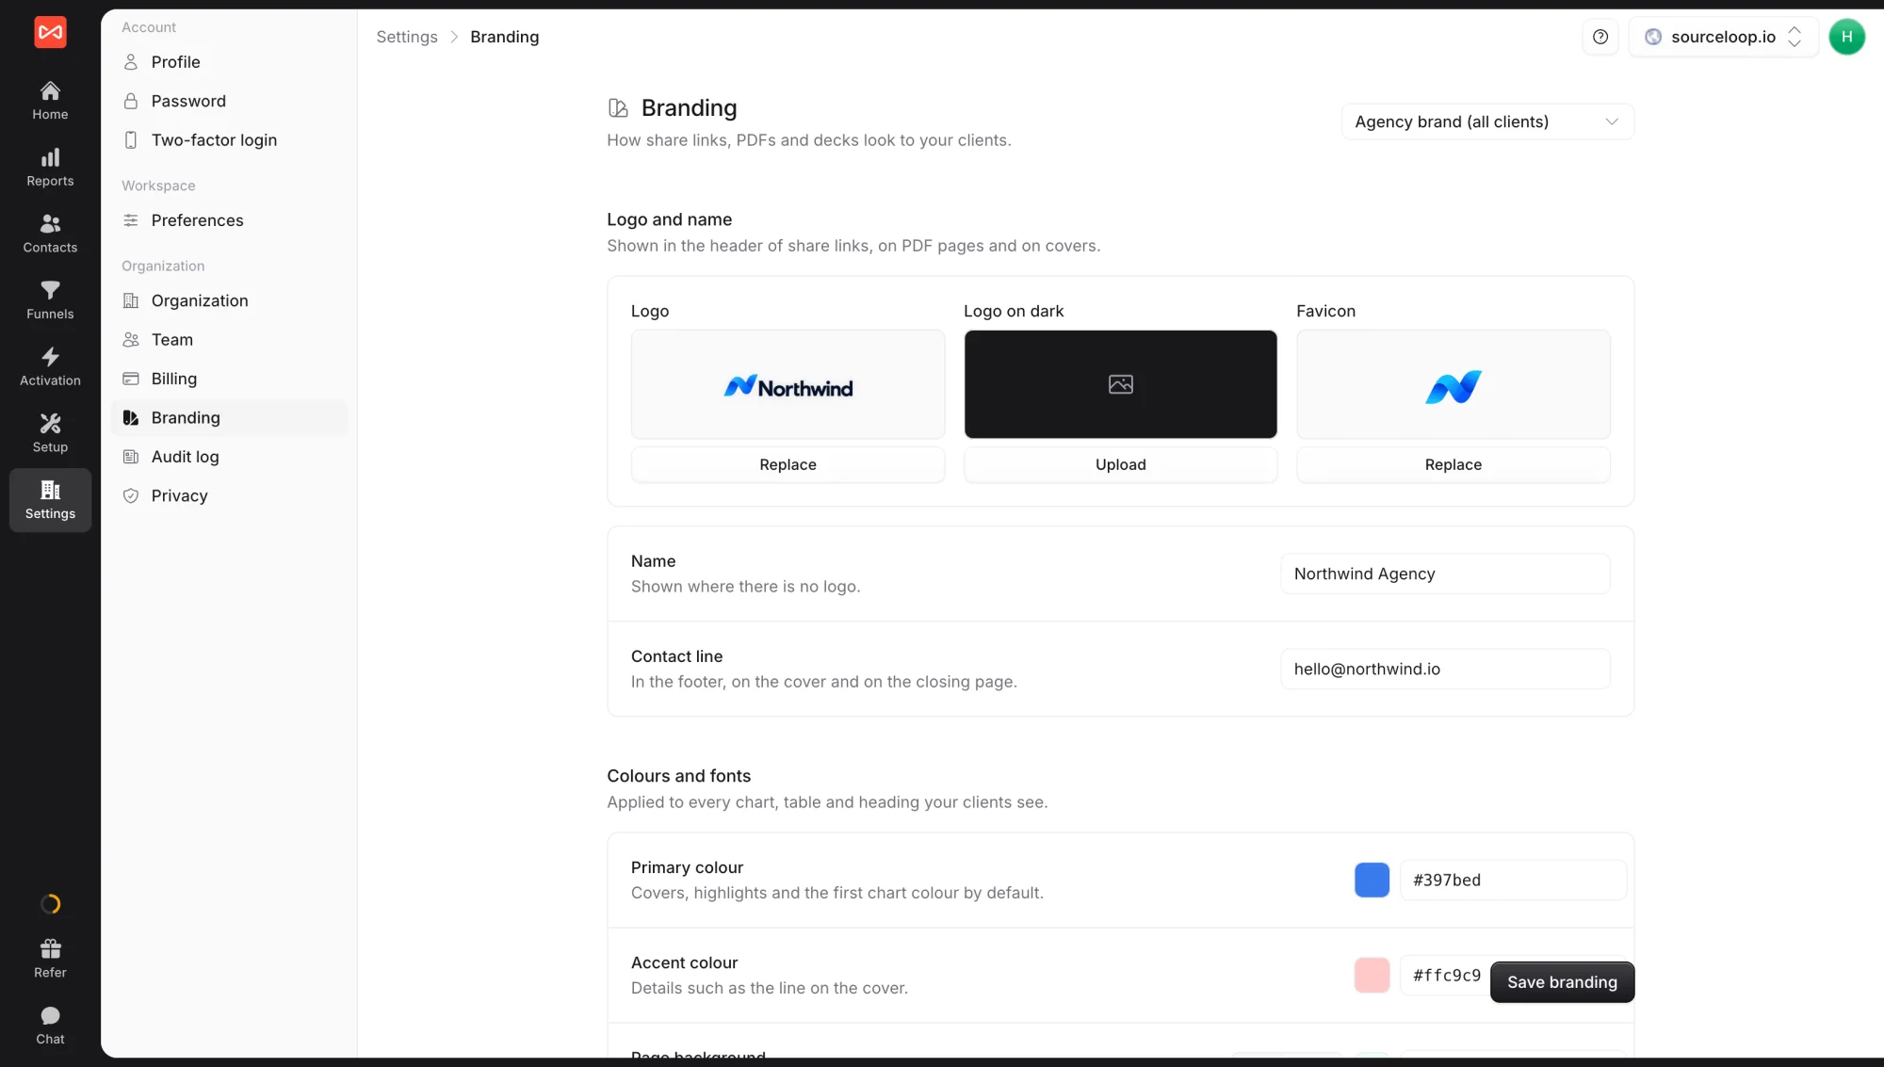The height and width of the screenshot is (1067, 1884).
Task: Open the Activation section
Action: tap(50, 367)
